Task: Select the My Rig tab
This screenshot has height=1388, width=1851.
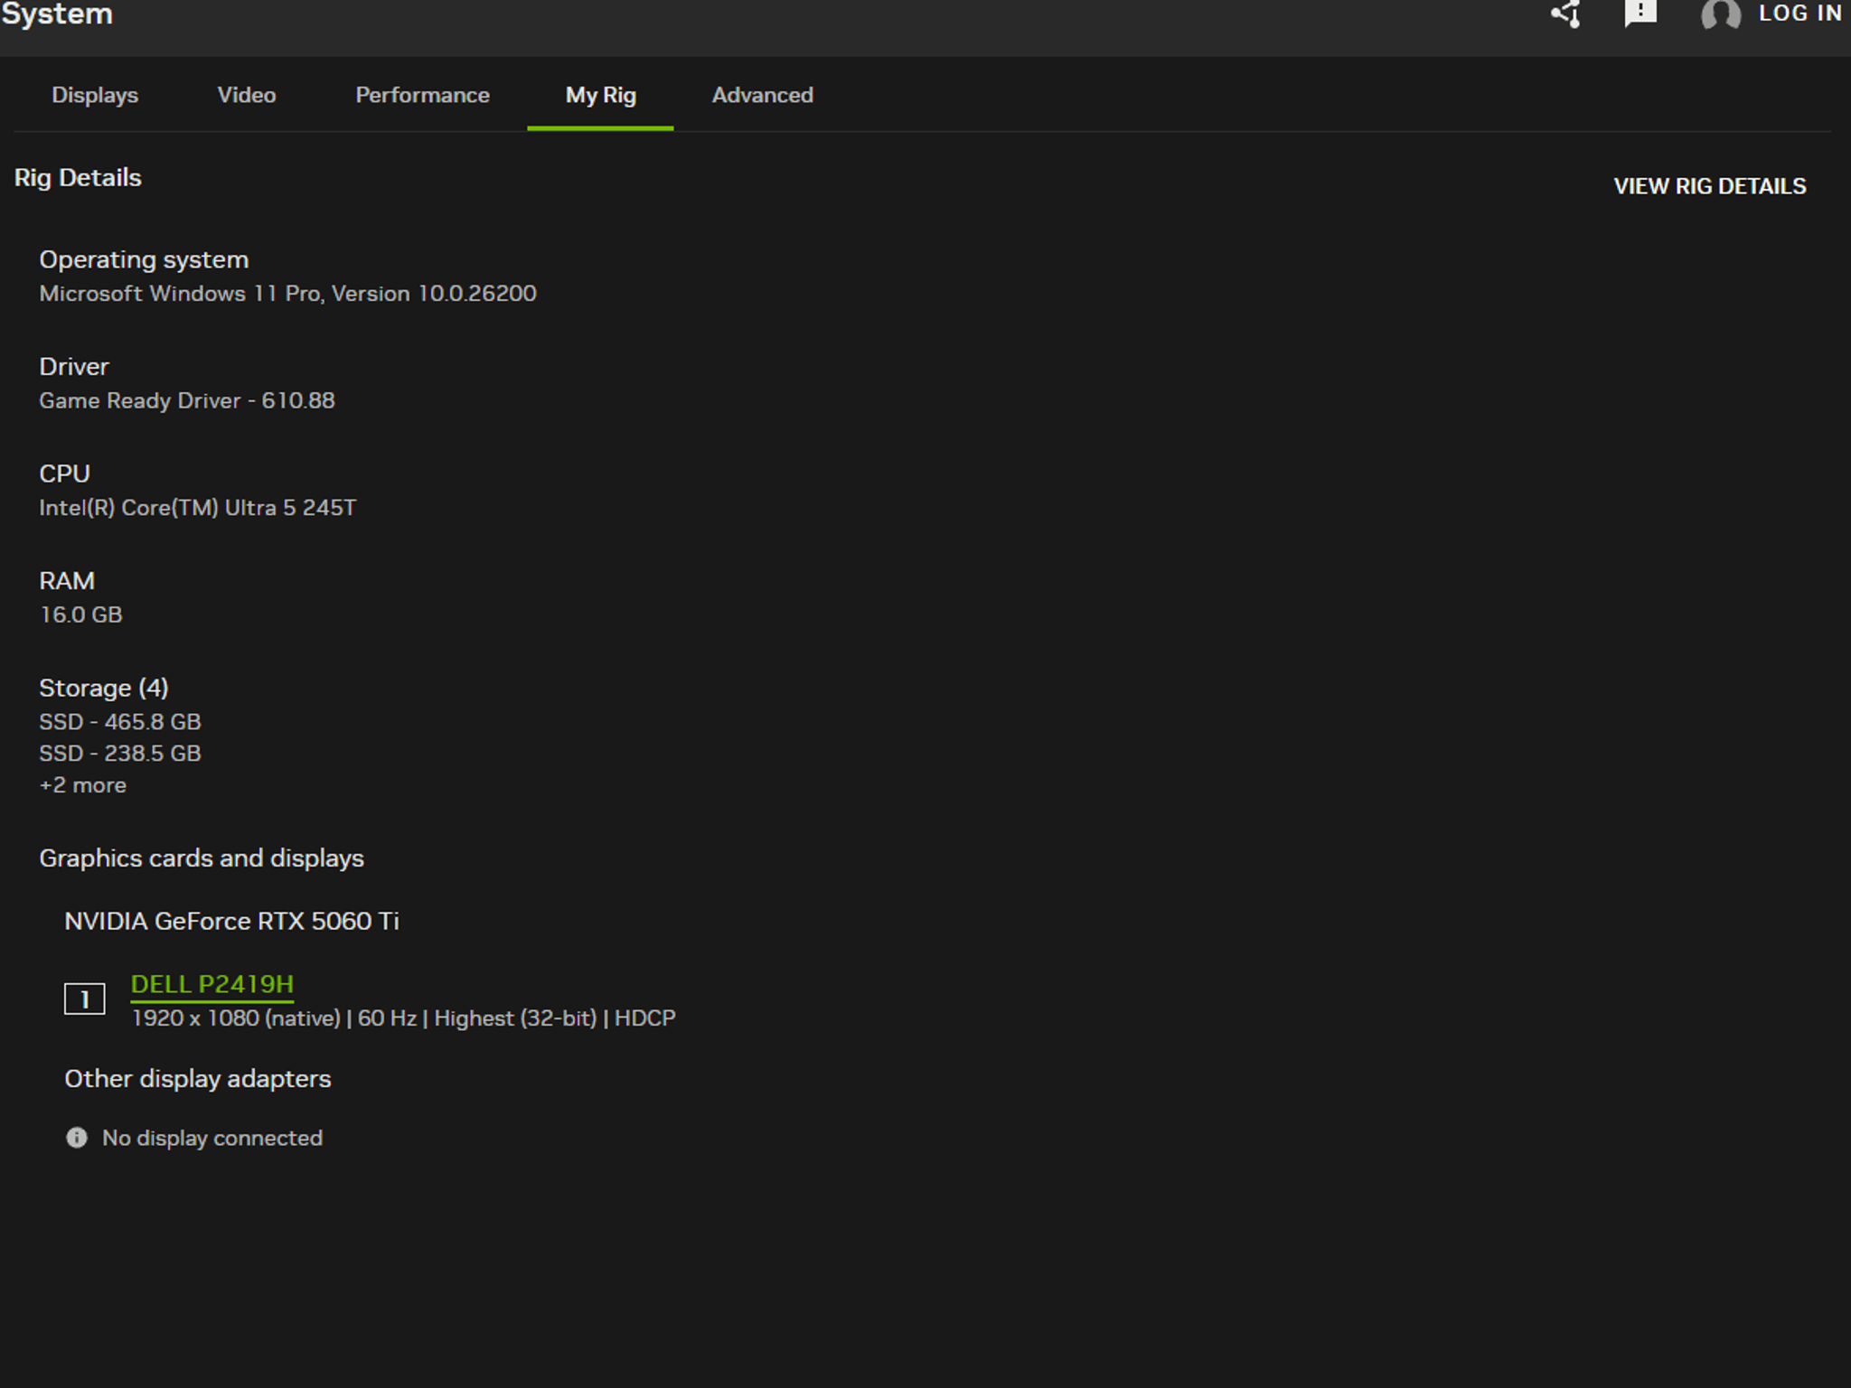Action: (601, 95)
